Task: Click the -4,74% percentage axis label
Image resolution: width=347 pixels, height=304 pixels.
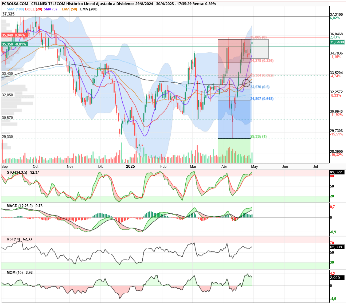Action: [336, 76]
